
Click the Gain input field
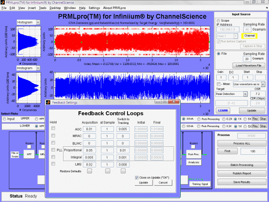tap(221, 78)
